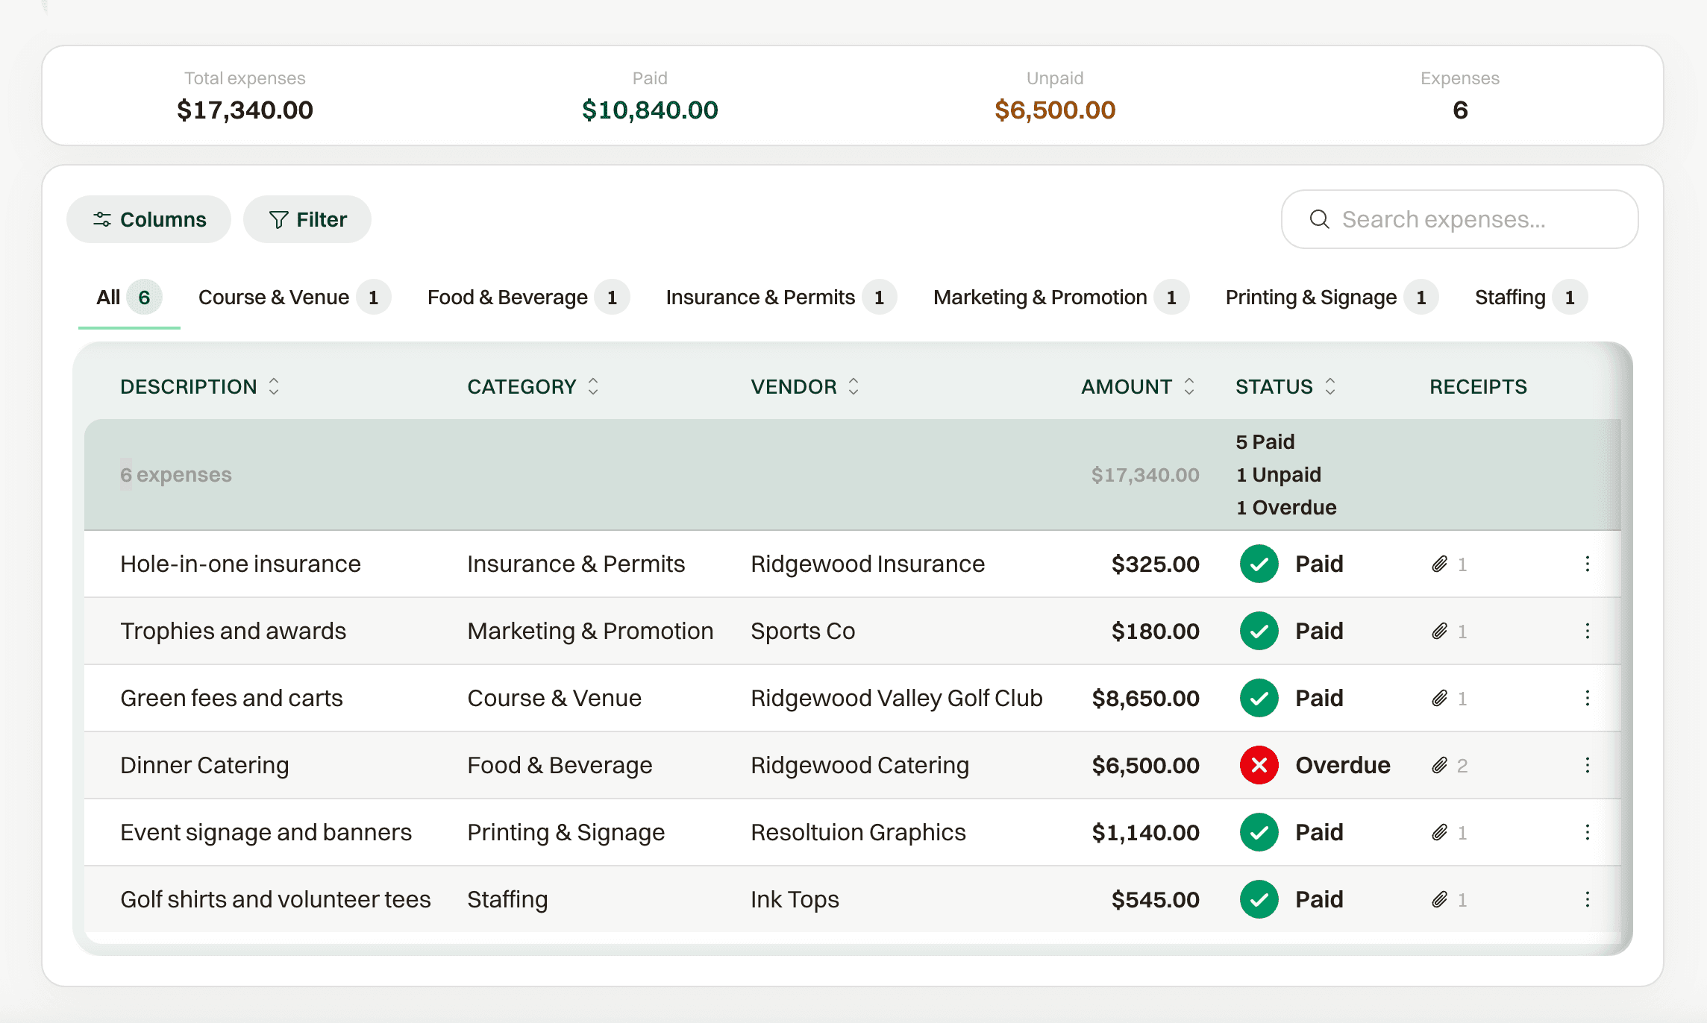The width and height of the screenshot is (1707, 1023).
Task: Click the $180.00 amount cell
Action: coord(1155,632)
